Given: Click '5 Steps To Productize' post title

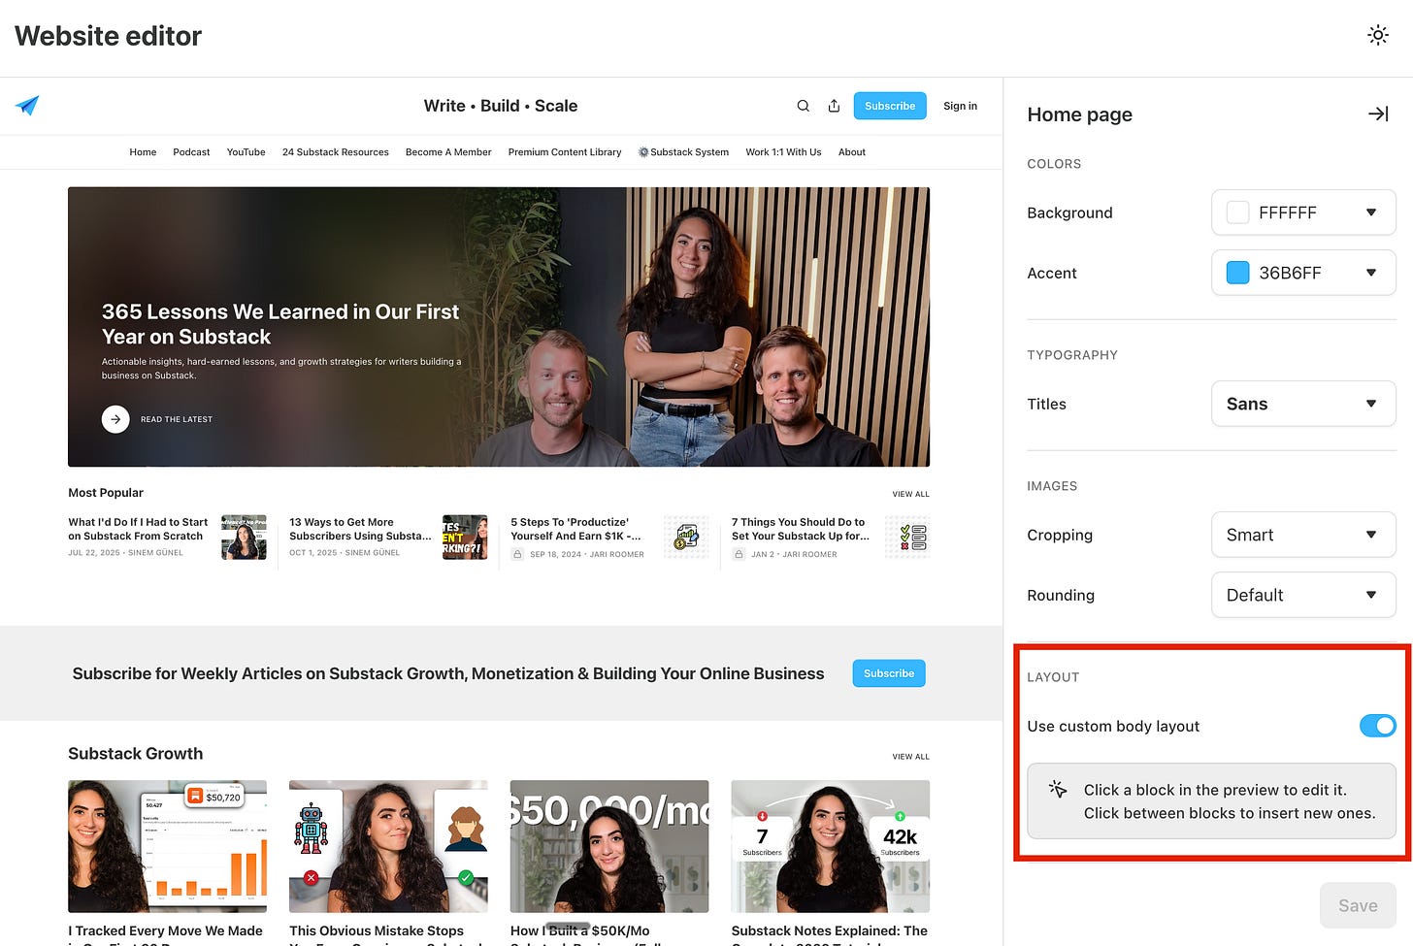Looking at the screenshot, I should coord(576,529).
